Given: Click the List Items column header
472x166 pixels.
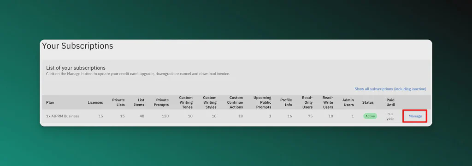Looking at the screenshot, I should (139, 102).
